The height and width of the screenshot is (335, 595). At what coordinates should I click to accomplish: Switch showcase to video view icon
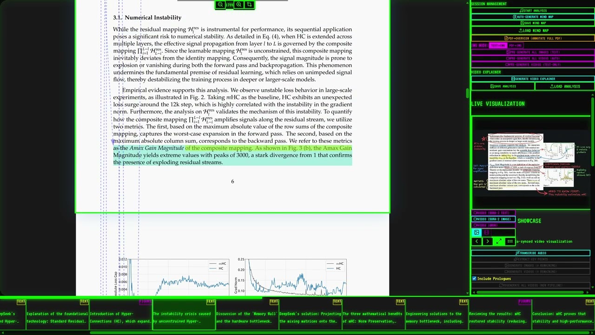486,233
